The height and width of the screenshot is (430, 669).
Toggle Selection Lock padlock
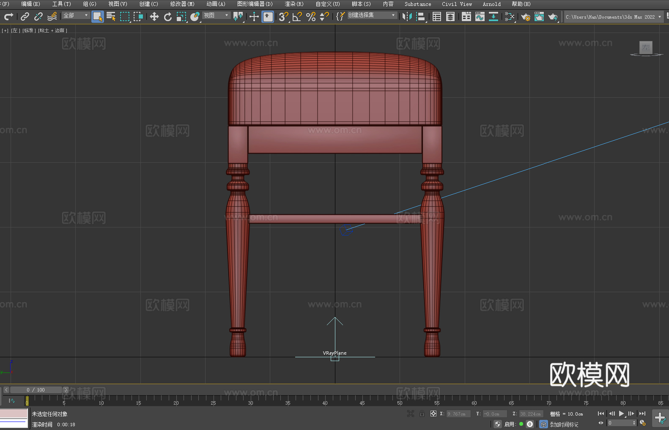pos(422,414)
